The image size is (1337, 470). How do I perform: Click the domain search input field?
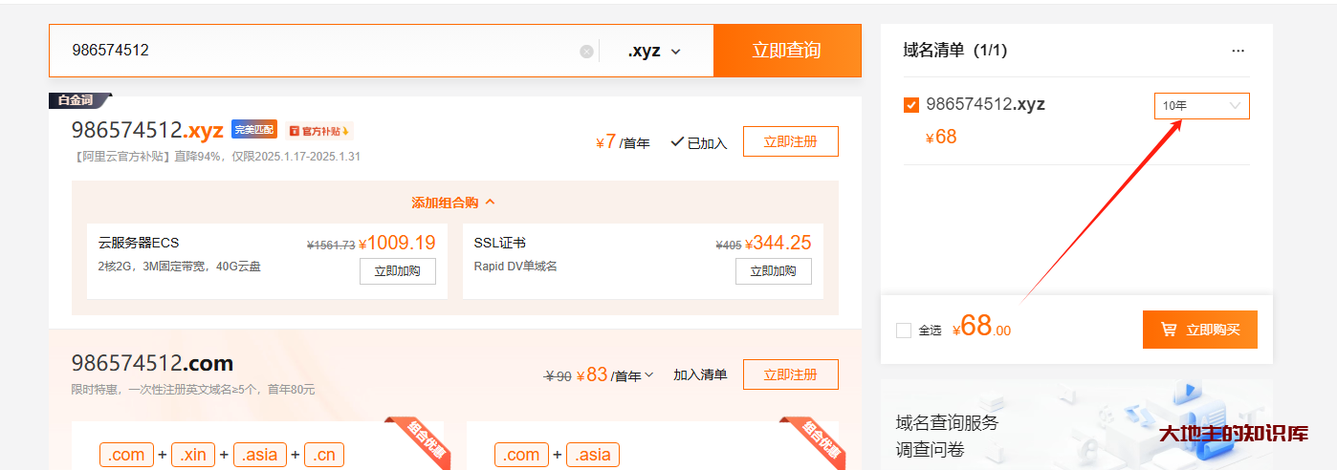pos(323,51)
